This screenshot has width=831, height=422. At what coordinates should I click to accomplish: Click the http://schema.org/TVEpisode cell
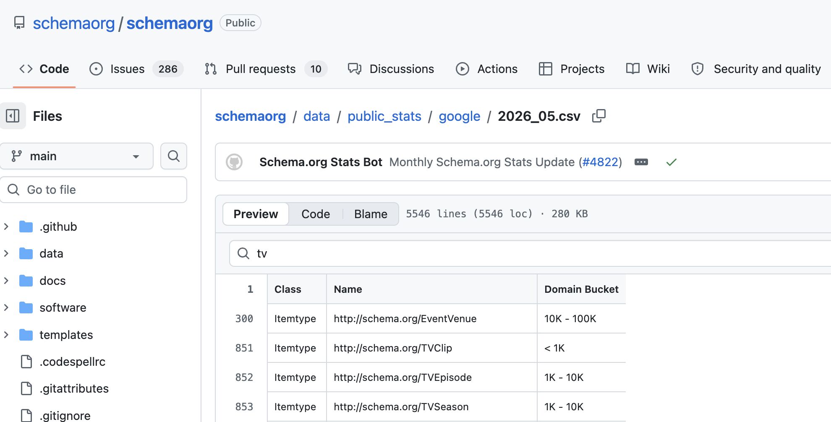pos(431,378)
